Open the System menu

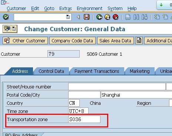115,9
